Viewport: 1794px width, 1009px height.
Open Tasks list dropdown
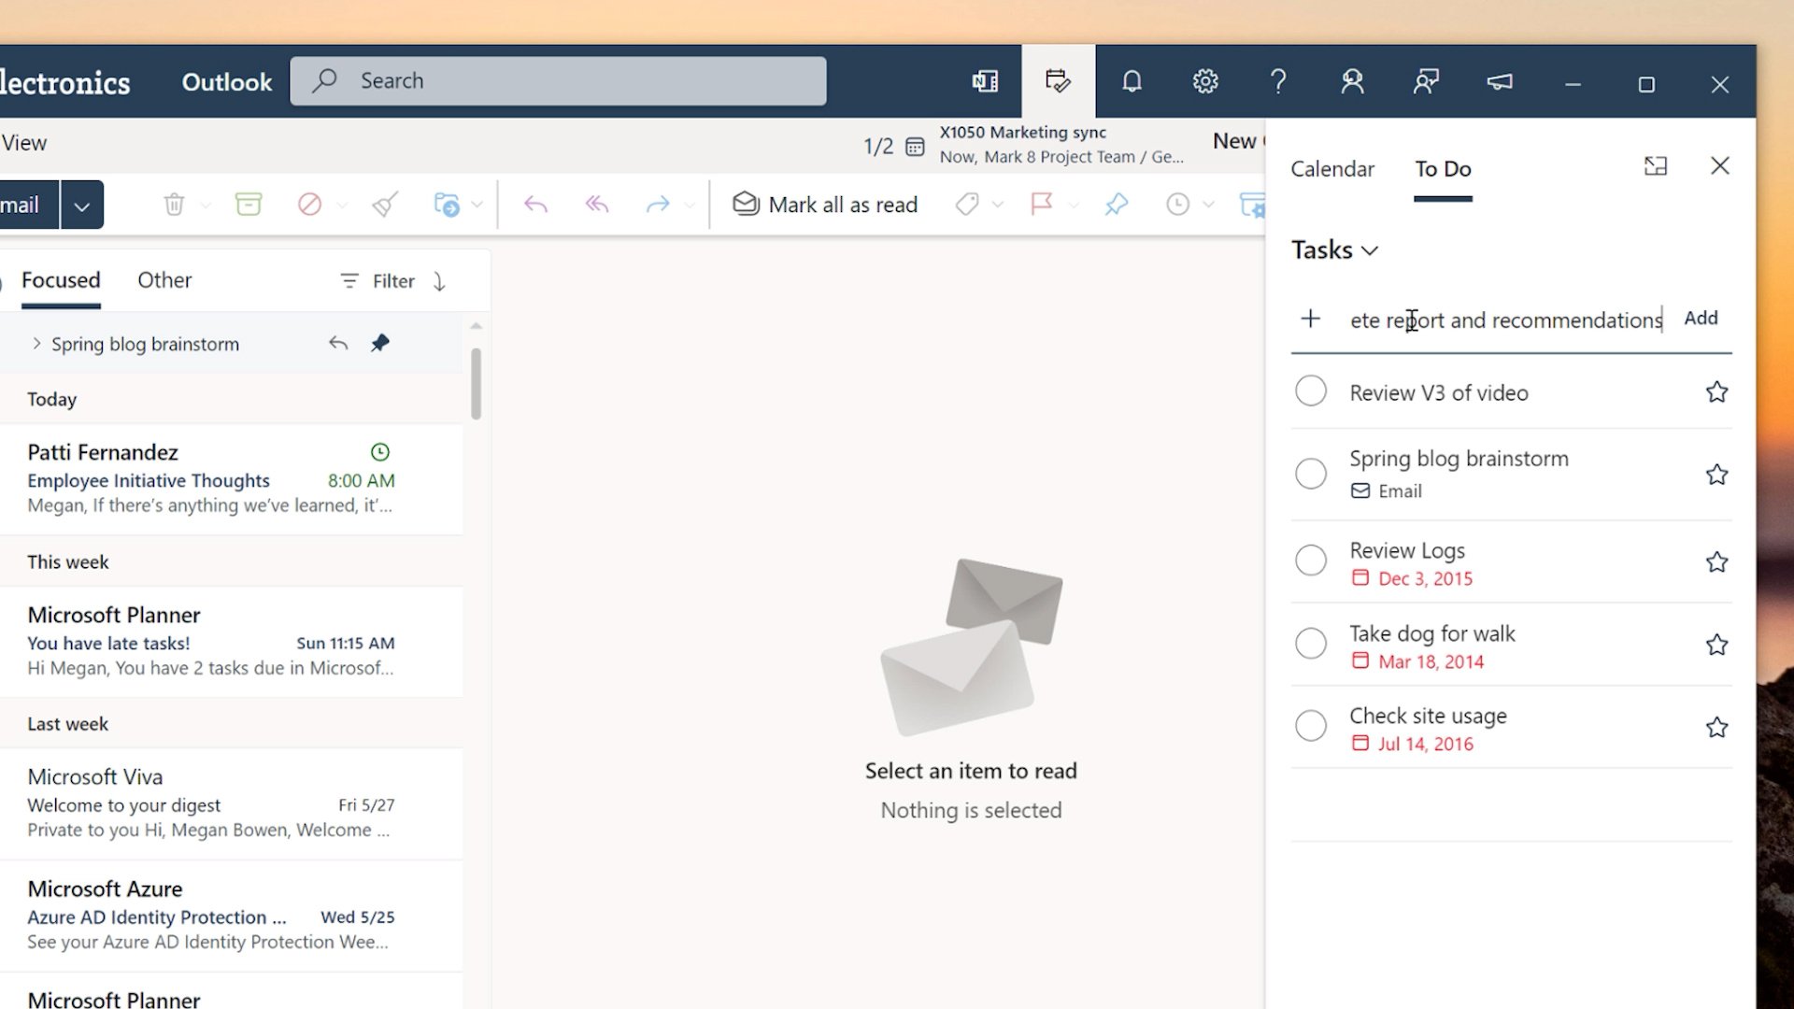pyautogui.click(x=1334, y=250)
